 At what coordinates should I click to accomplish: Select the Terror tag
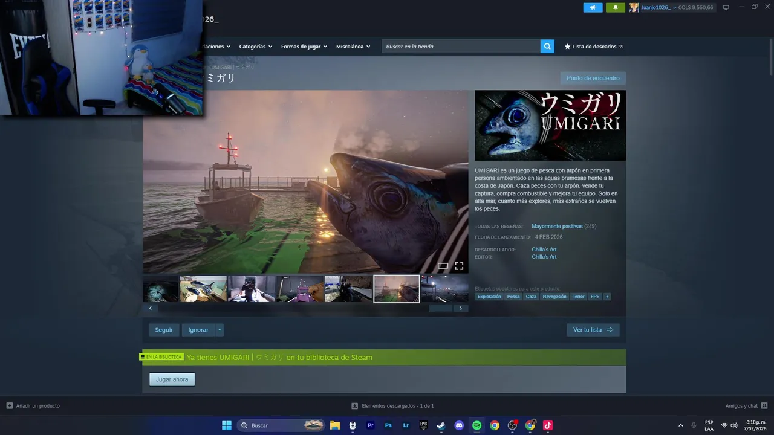579,297
